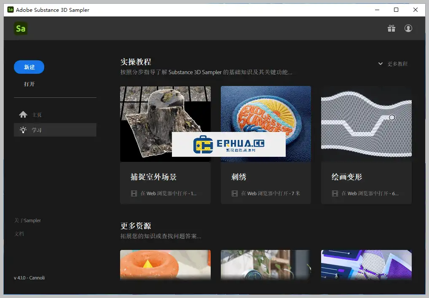The height and width of the screenshot is (298, 429).
Task: Click film icon under 绘画变形 card
Action: 335,193
